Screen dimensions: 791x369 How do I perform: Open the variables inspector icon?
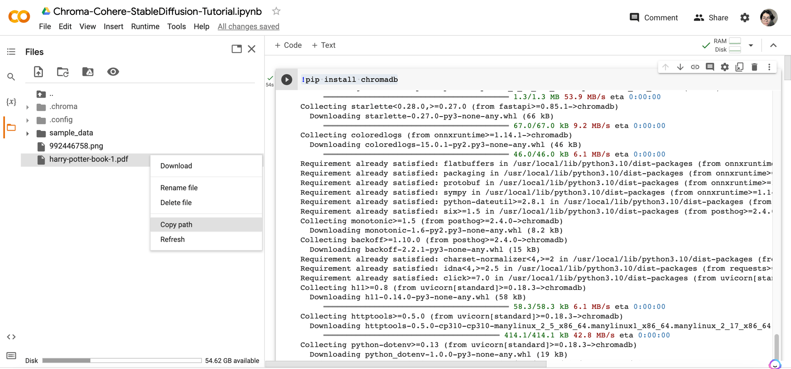[11, 102]
